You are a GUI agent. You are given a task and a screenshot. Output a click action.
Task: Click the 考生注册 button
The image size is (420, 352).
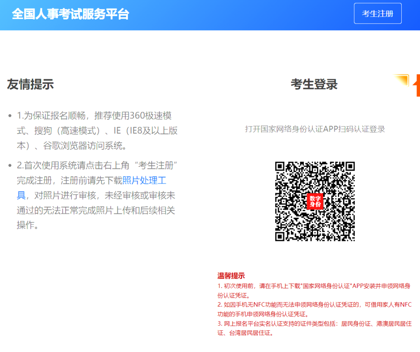[378, 13]
